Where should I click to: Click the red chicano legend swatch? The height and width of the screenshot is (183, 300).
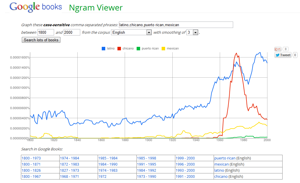click(119, 49)
